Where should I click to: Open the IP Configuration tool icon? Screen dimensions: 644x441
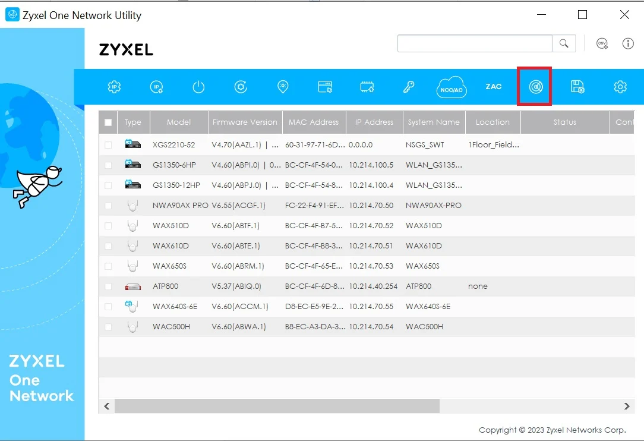pos(114,87)
